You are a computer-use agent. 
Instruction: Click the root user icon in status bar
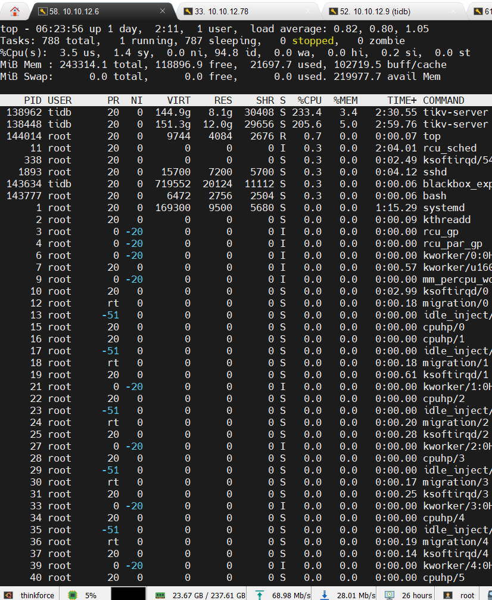pos(447,595)
